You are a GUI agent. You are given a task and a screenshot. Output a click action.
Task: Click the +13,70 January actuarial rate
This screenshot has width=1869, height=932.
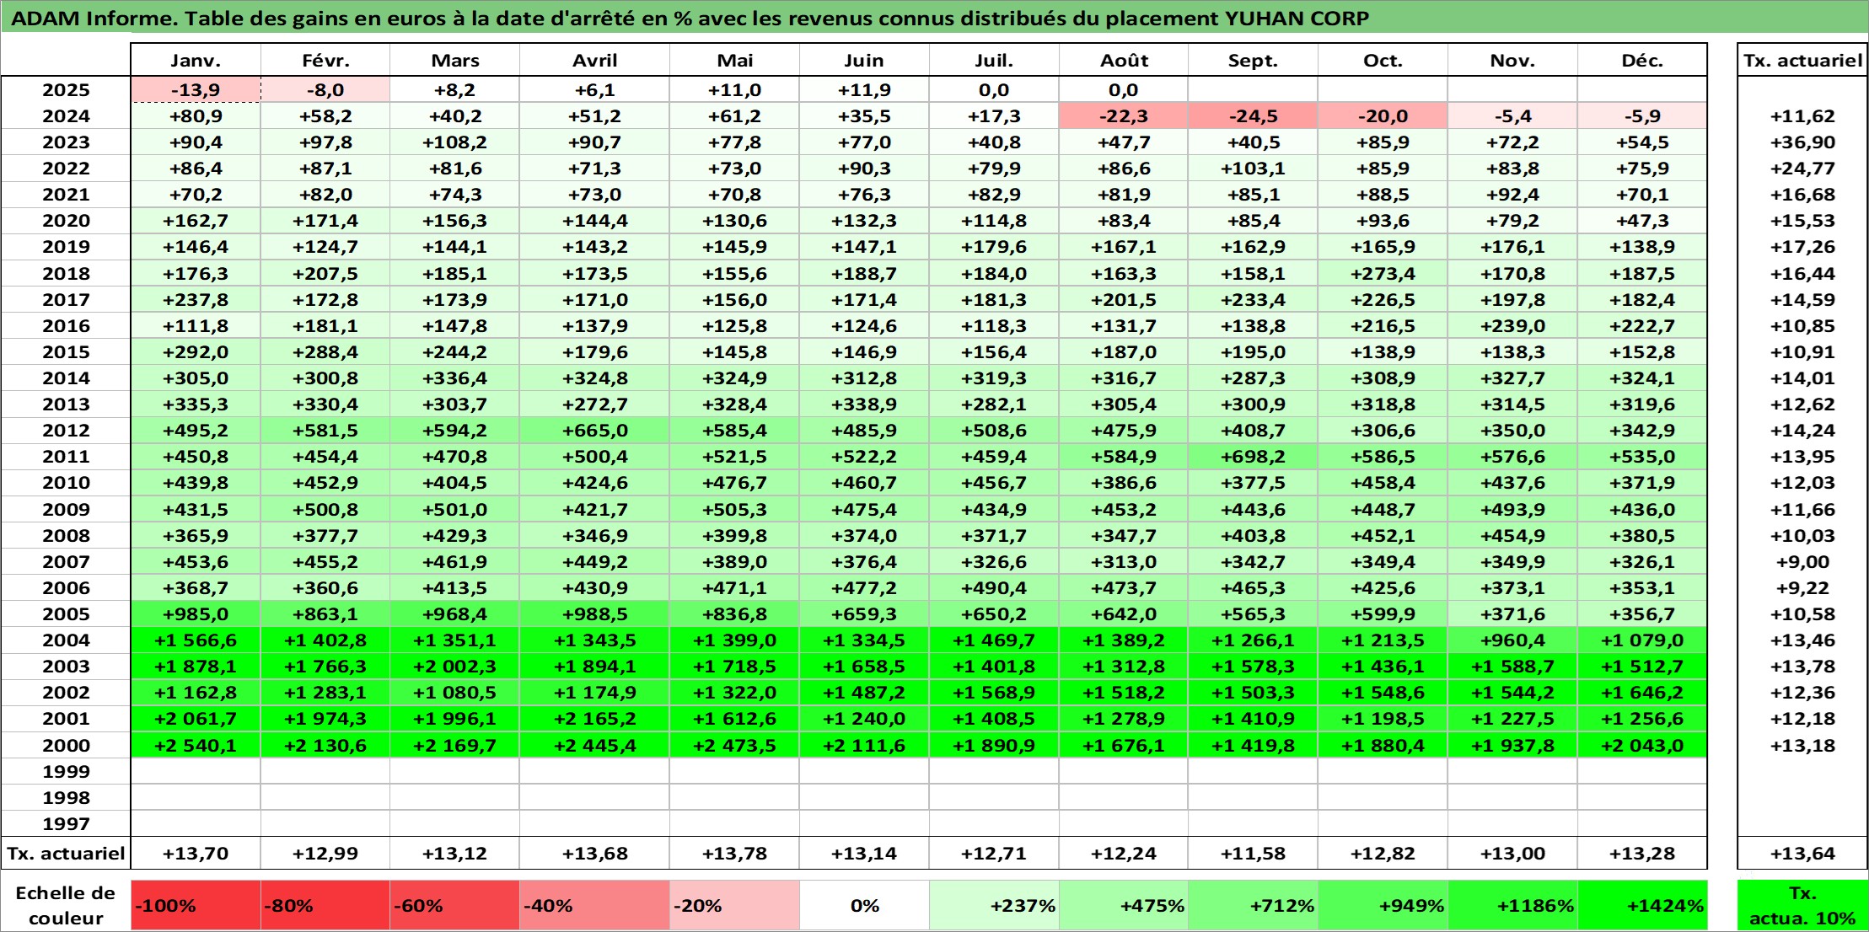(x=196, y=854)
